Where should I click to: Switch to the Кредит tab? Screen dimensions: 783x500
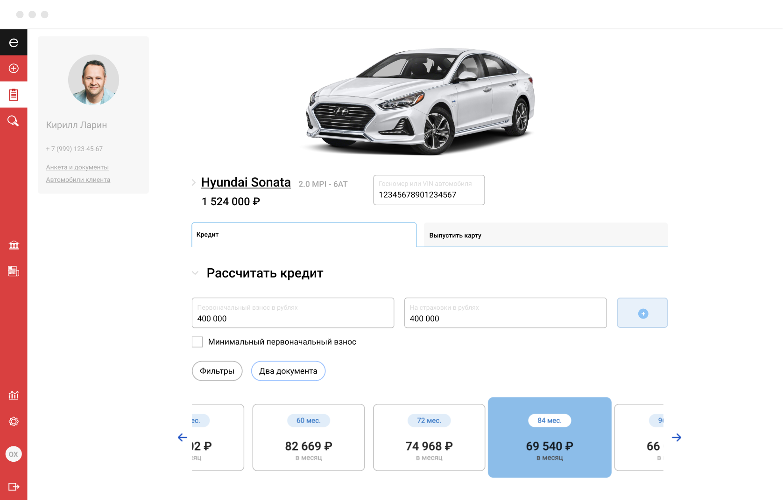click(x=304, y=235)
